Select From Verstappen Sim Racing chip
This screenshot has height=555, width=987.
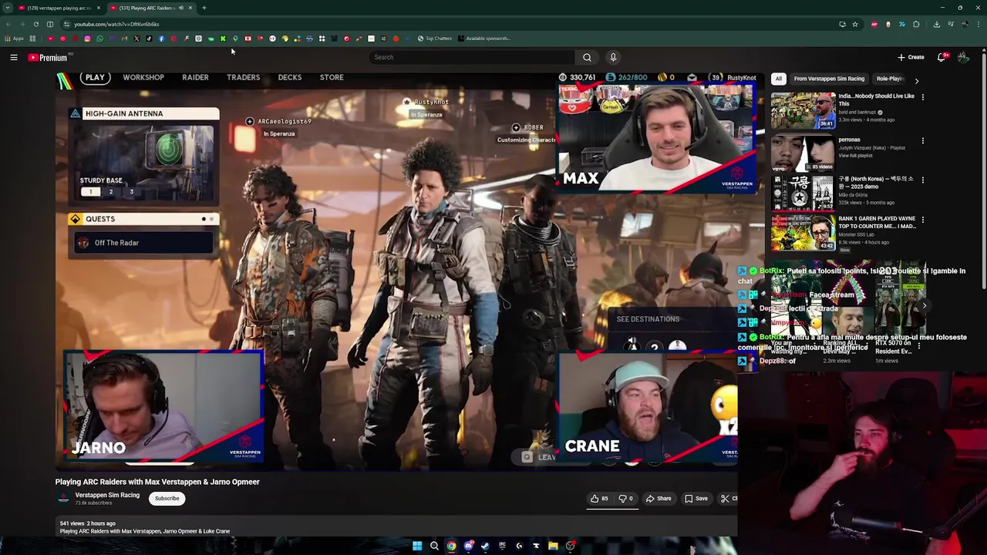829,79
